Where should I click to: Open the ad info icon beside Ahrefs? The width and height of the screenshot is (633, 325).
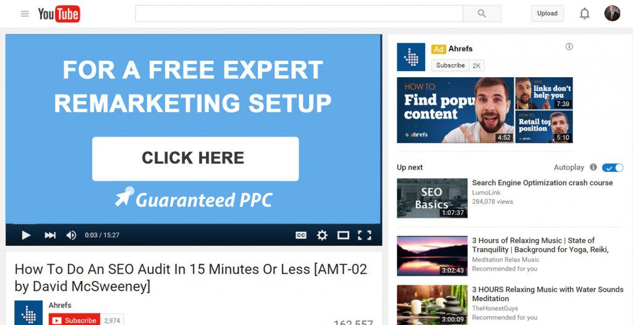click(569, 46)
